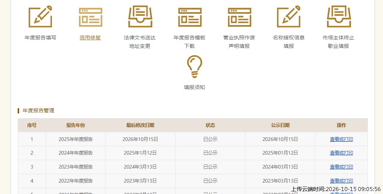Click the 法律文书送达地址变更 label

140,42
